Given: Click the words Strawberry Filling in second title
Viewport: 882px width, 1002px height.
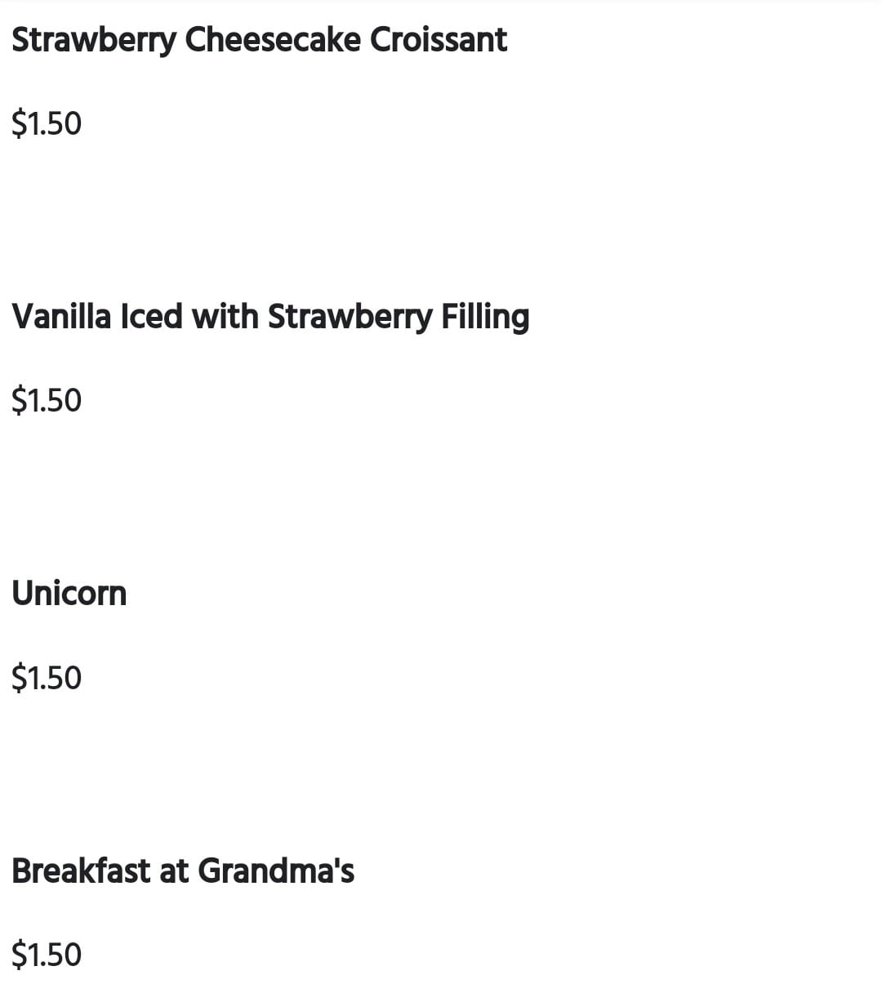Looking at the screenshot, I should (399, 317).
